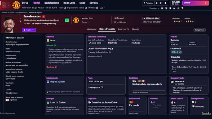Go back with the left navigation arrow

[3, 5]
